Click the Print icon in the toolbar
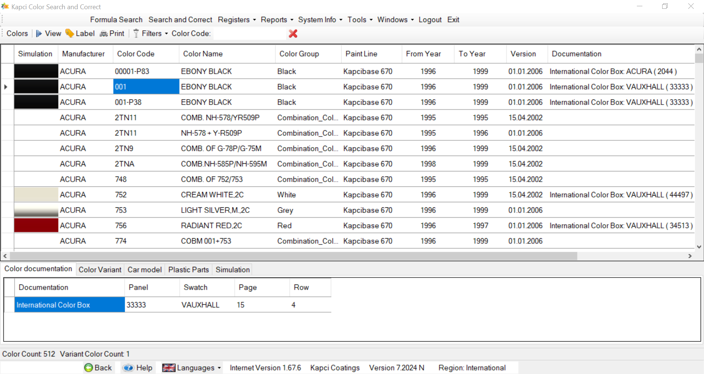The width and height of the screenshot is (704, 374). pyautogui.click(x=103, y=33)
